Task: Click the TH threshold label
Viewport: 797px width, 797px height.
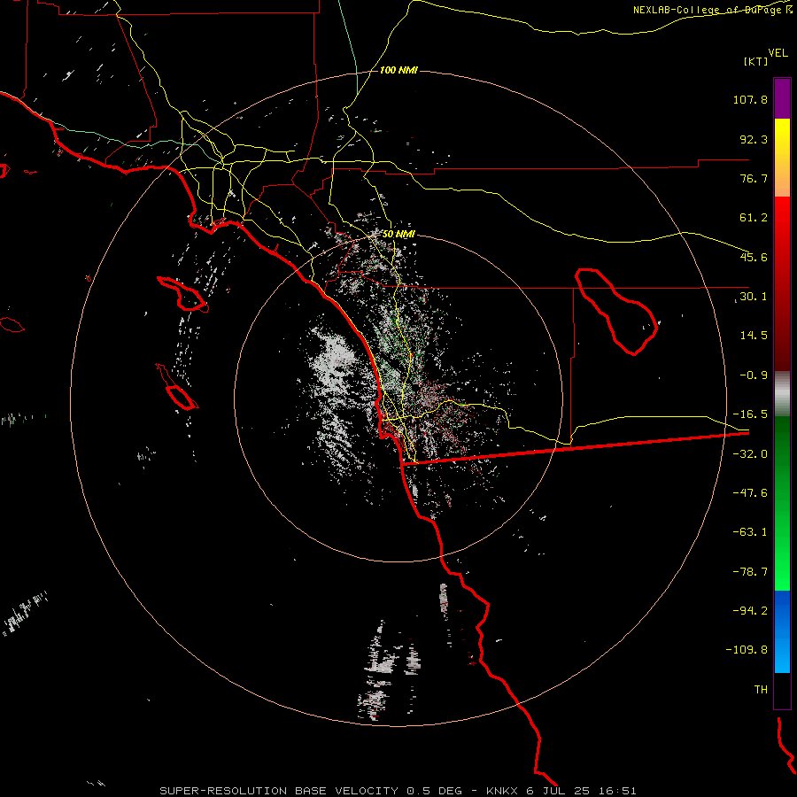Action: tap(761, 690)
